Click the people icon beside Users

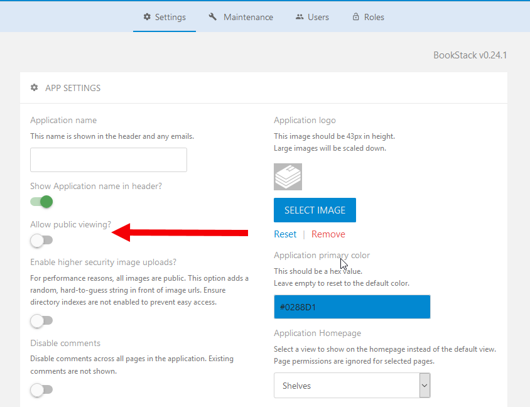click(298, 17)
